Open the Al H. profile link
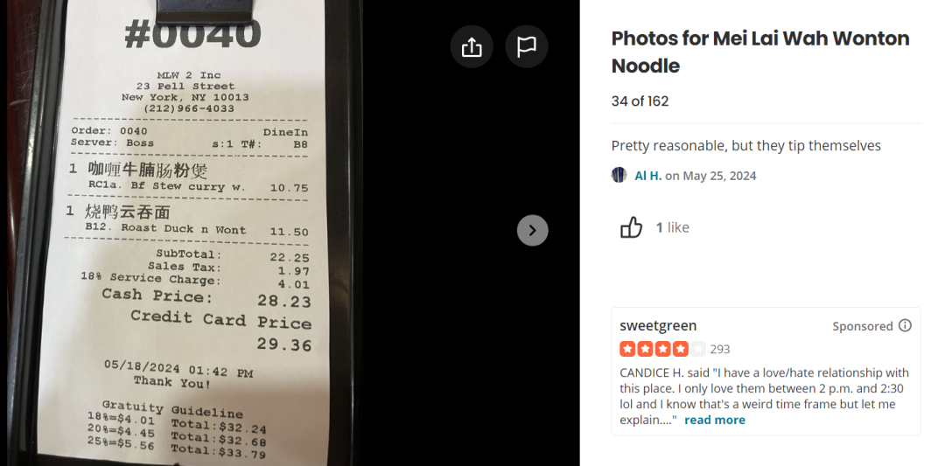 pos(647,176)
